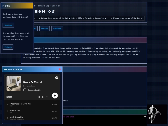Image resolution: width=168 pixels, height=126 pixels.
Task: Click the Music Player title bar
Action: [32, 69]
